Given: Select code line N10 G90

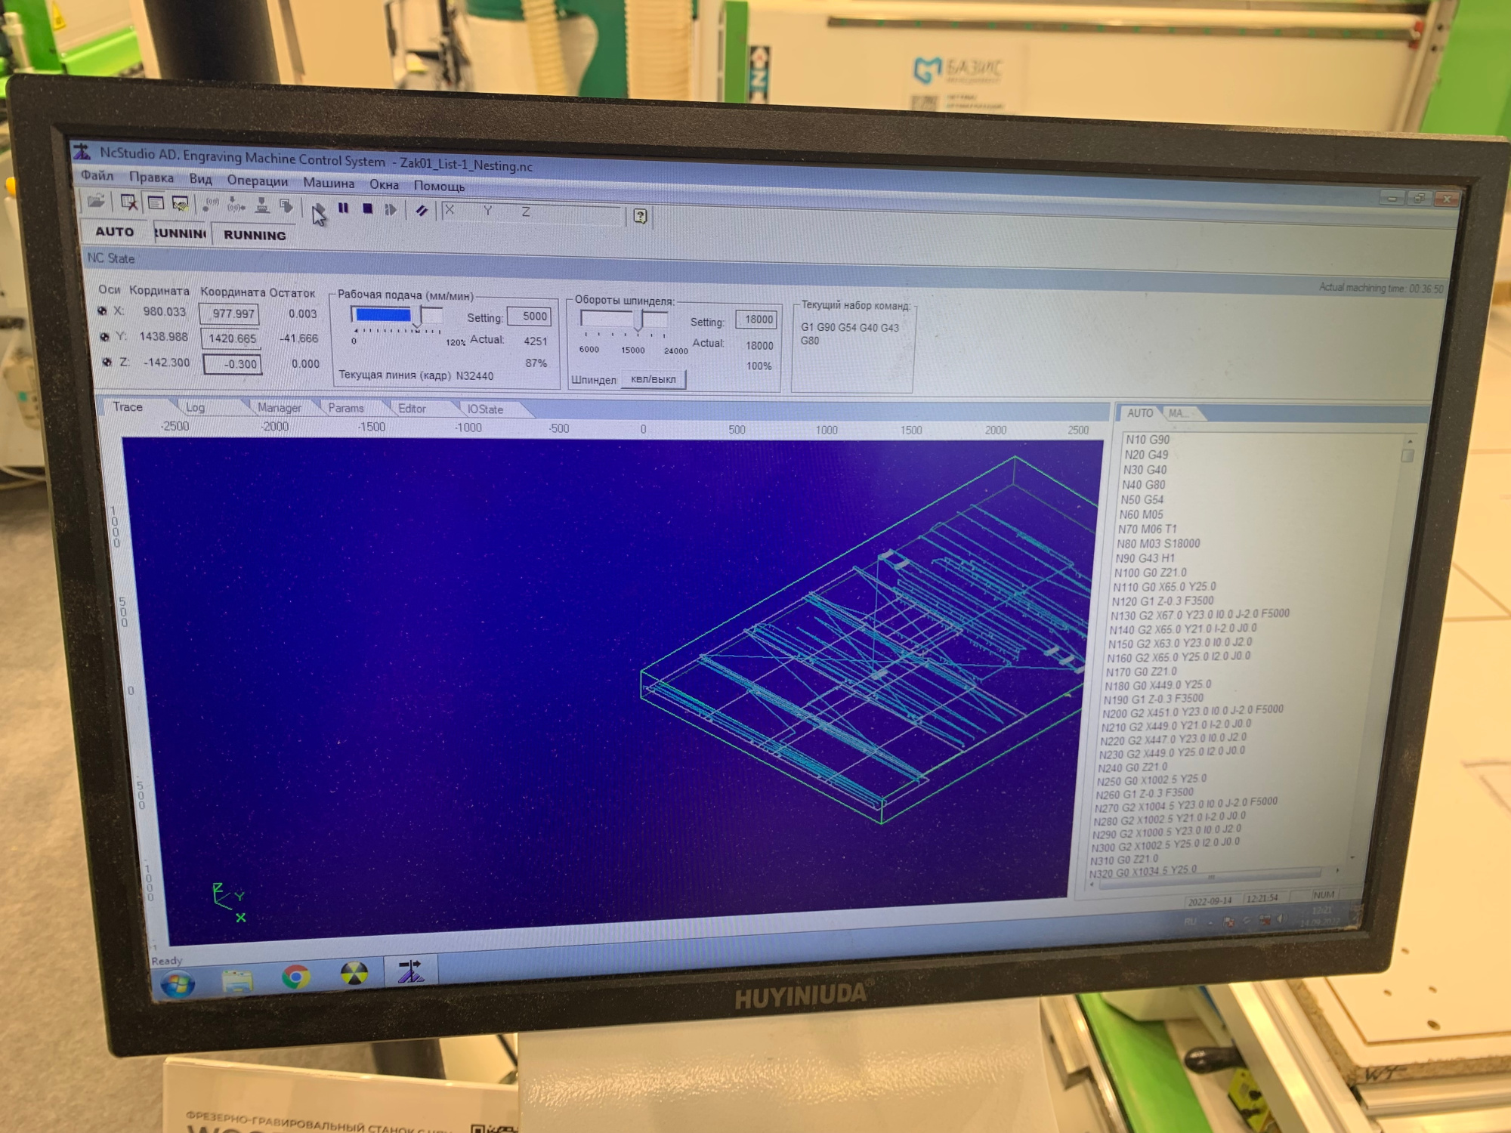Looking at the screenshot, I should (x=1148, y=440).
